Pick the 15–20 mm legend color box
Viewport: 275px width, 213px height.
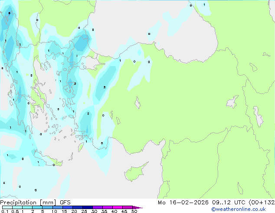coord(68,207)
